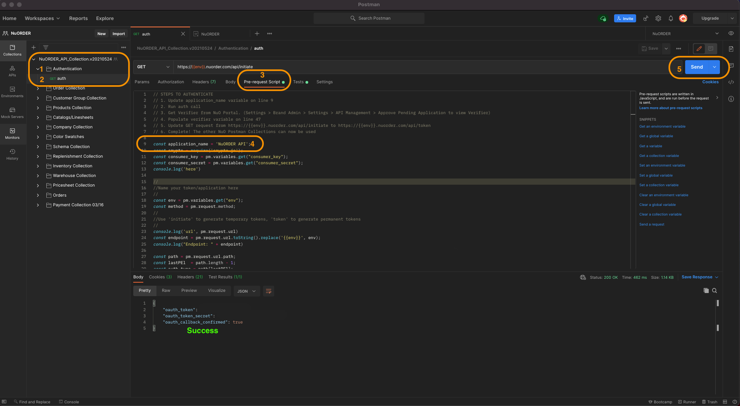Viewport: 740px width, 406px height.
Task: Open the History sidebar panel
Action: click(12, 154)
